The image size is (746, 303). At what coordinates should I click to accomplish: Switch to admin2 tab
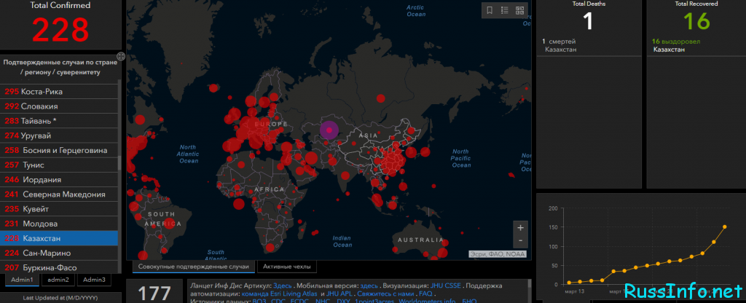tap(58, 280)
